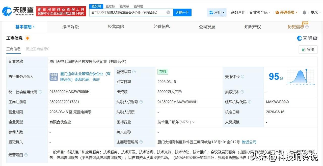This screenshot has height=166, width=323.
Task: Open the 应用 apps dropdown
Action: tap(217, 12)
